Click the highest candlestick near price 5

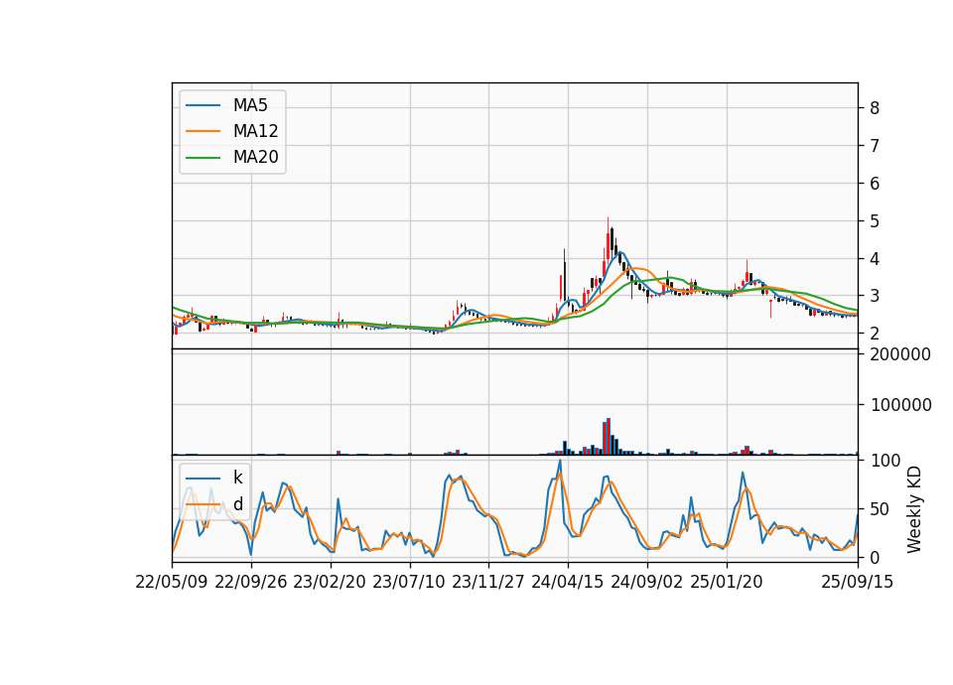coord(608,241)
